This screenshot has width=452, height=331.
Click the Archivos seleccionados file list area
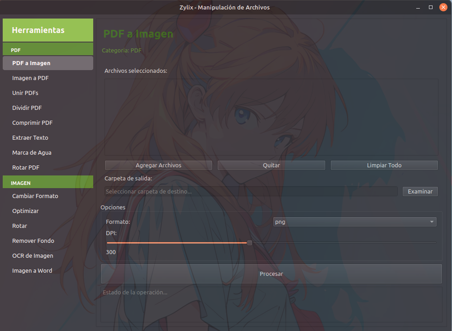coord(271,117)
